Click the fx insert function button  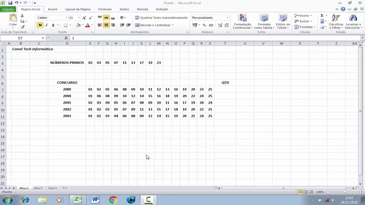(66, 38)
